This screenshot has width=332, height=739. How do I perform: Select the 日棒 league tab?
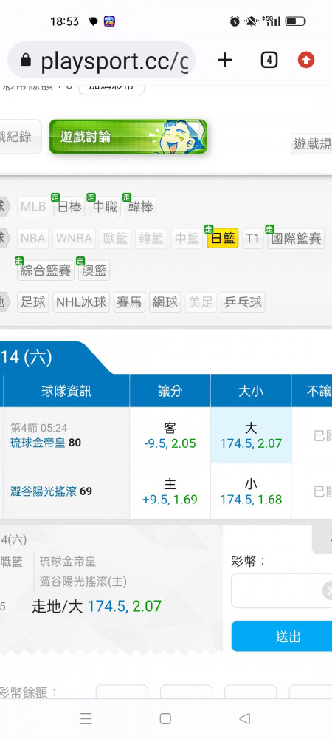coord(69,207)
